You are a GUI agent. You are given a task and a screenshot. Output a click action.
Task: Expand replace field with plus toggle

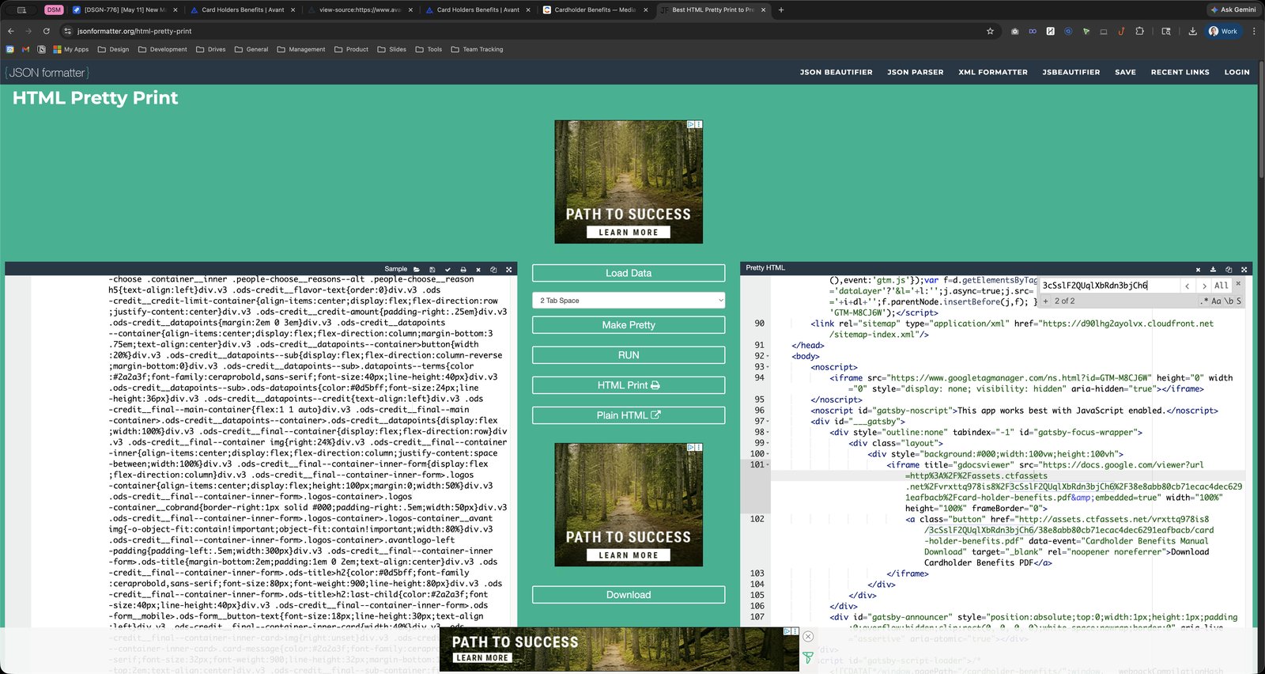(1045, 301)
